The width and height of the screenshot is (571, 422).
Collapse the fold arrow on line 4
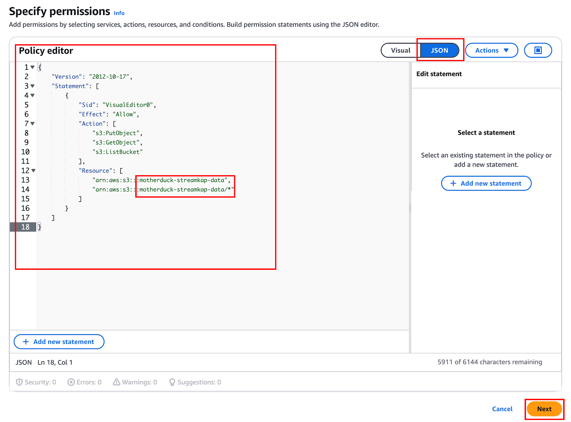pos(32,95)
